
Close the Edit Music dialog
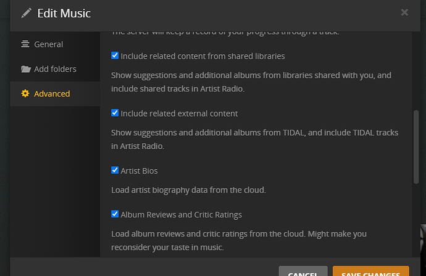(404, 12)
